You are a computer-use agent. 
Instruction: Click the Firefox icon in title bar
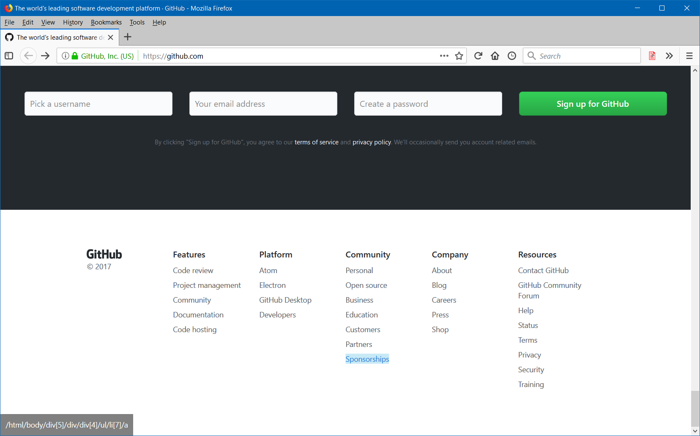coord(8,8)
